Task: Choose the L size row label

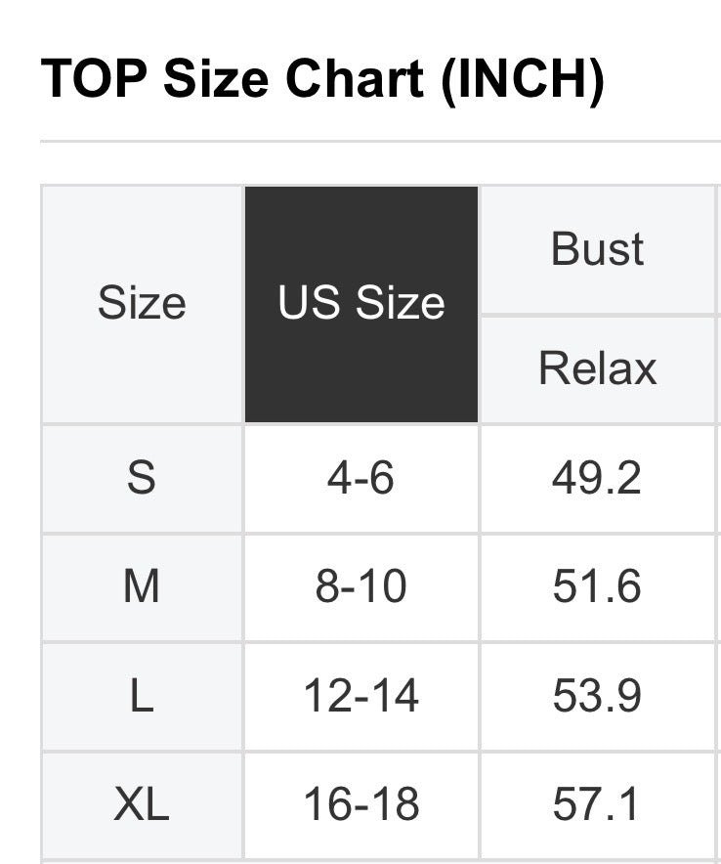Action: 142,697
